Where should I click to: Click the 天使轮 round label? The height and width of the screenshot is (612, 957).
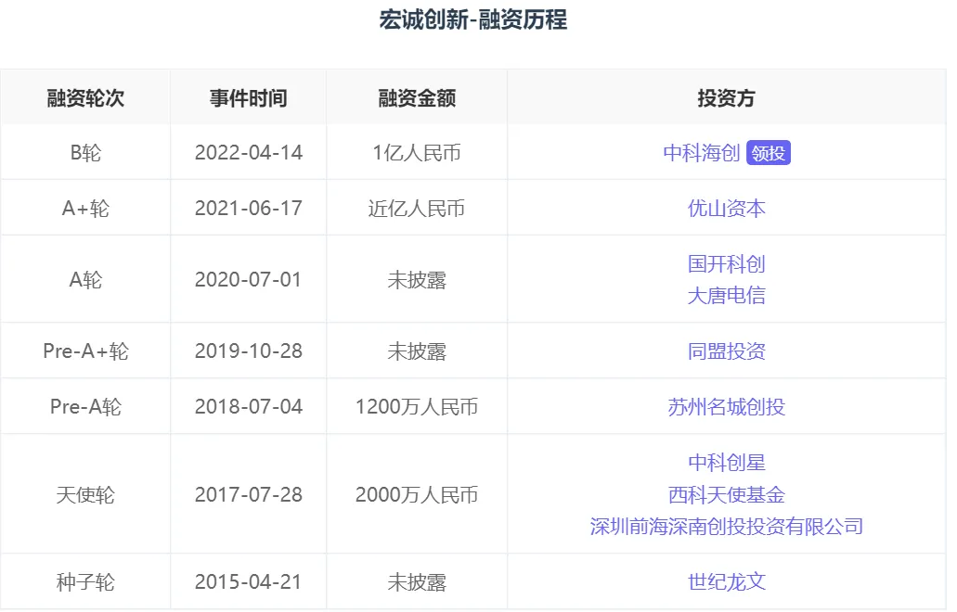tap(84, 494)
